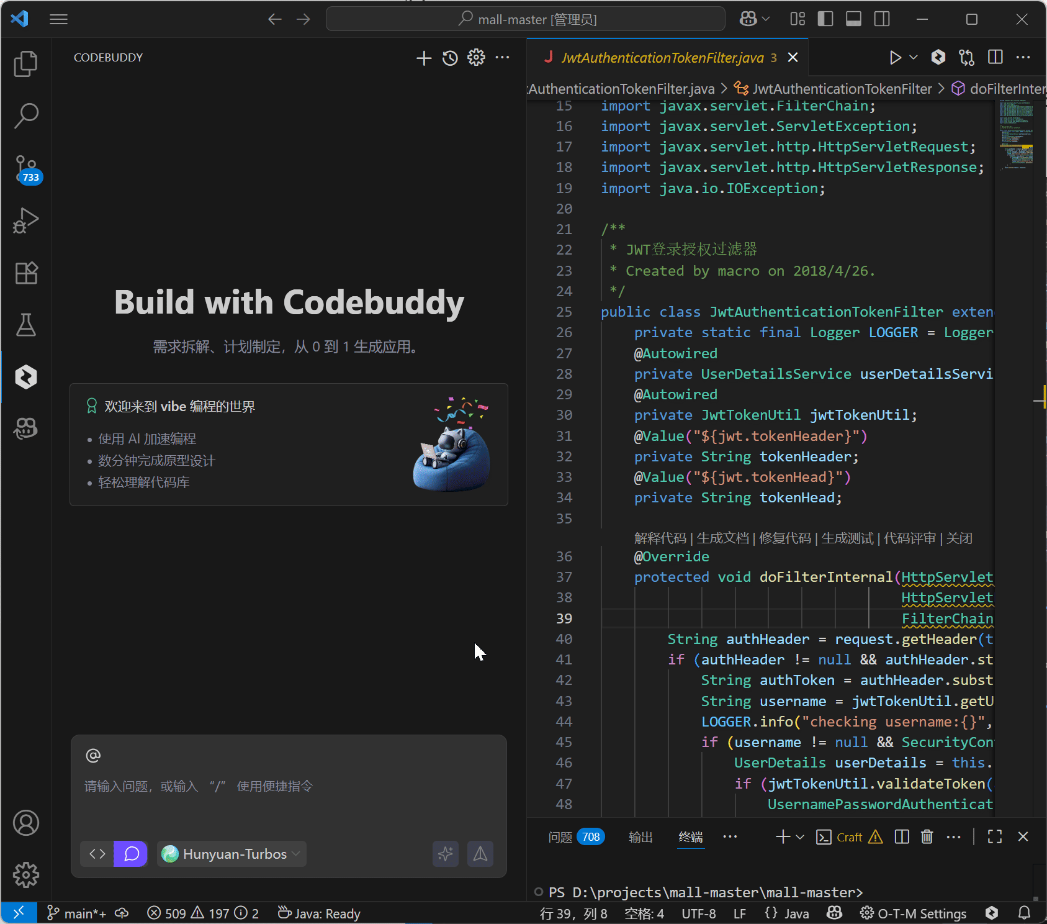The height and width of the screenshot is (924, 1047).
Task: Switch to Craft code mode toggle
Action: [97, 854]
